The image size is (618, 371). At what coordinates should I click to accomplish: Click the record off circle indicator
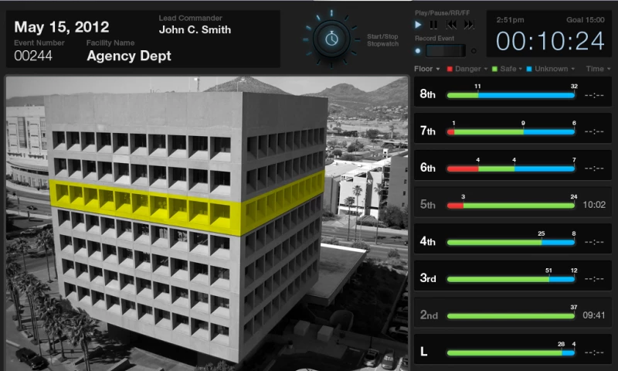click(x=474, y=51)
